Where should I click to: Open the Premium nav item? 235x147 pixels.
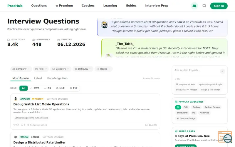[x=64, y=6]
